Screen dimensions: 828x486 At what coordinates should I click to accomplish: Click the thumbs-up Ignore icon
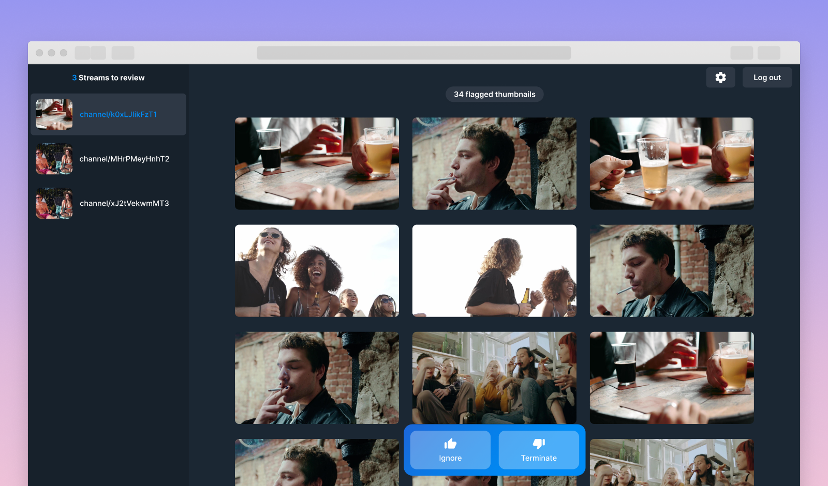pos(450,444)
